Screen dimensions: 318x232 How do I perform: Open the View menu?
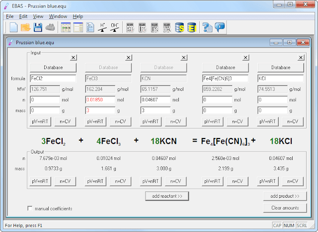[x=38, y=16]
